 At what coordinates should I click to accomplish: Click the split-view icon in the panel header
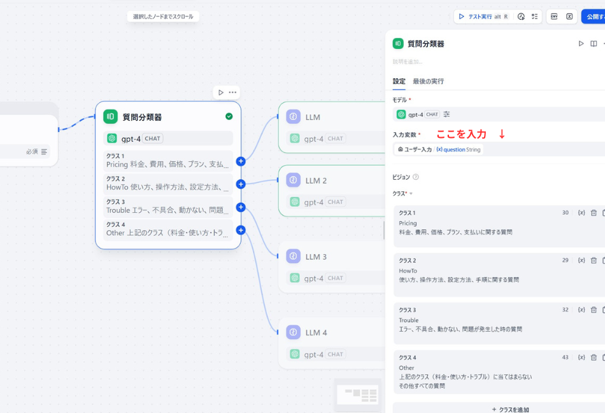(594, 43)
